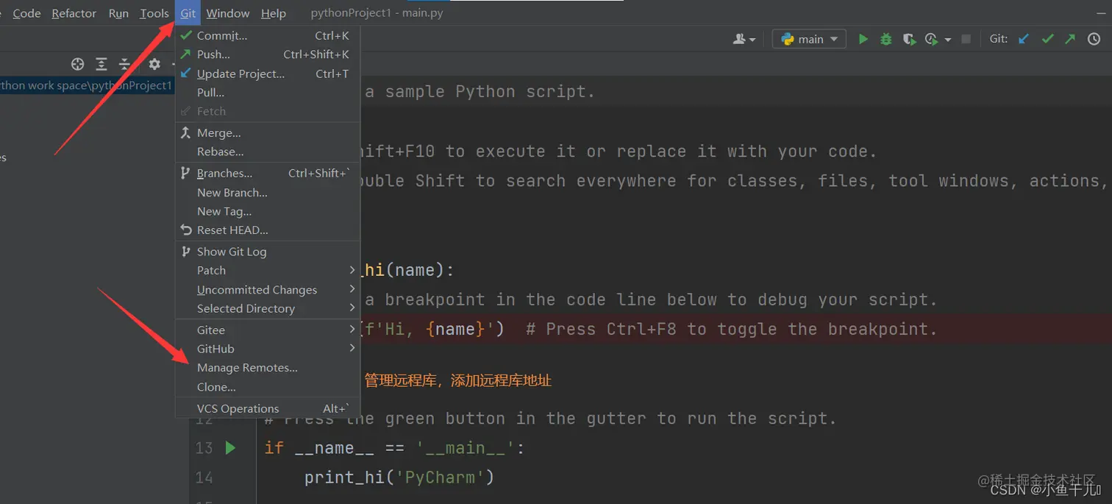Open profile run options dropdown arrow
The image size is (1112, 504).
click(x=948, y=40)
